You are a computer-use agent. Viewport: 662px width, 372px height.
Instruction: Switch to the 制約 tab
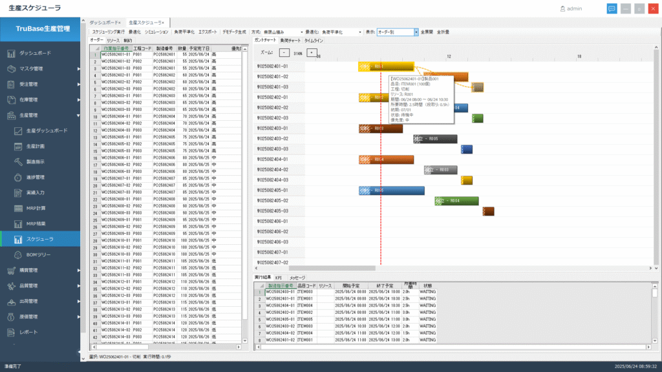[x=128, y=41]
